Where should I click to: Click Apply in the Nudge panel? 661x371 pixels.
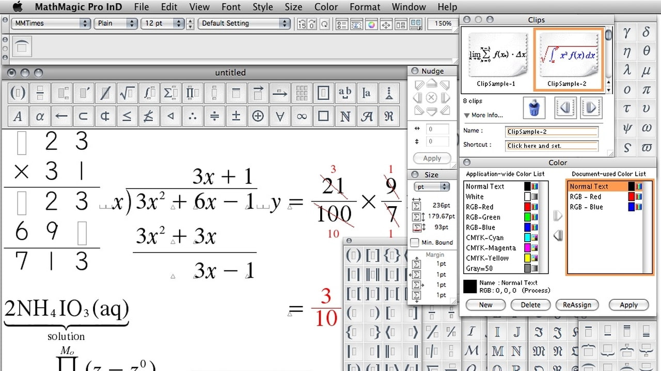coord(432,158)
